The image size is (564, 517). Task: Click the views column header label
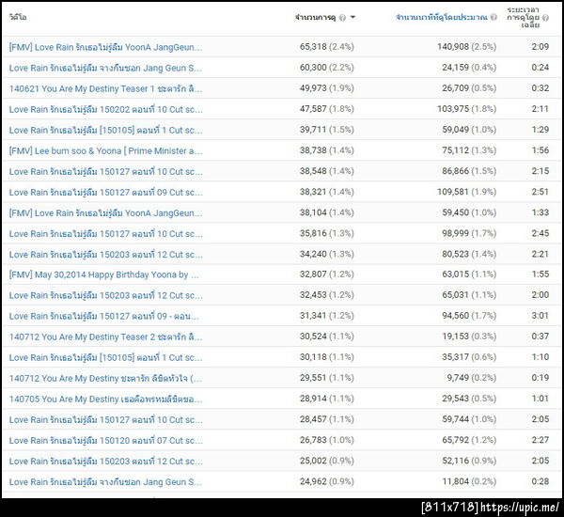point(316,17)
